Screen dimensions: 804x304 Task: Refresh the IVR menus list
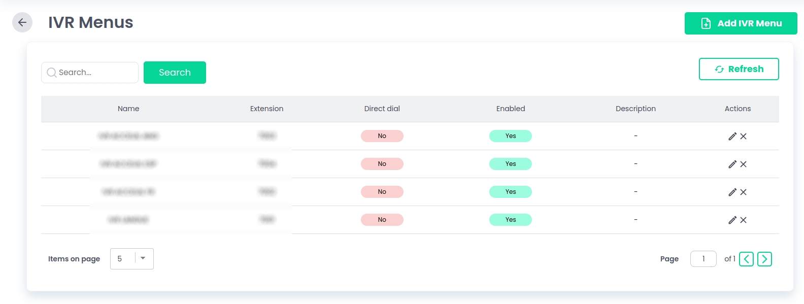point(739,69)
